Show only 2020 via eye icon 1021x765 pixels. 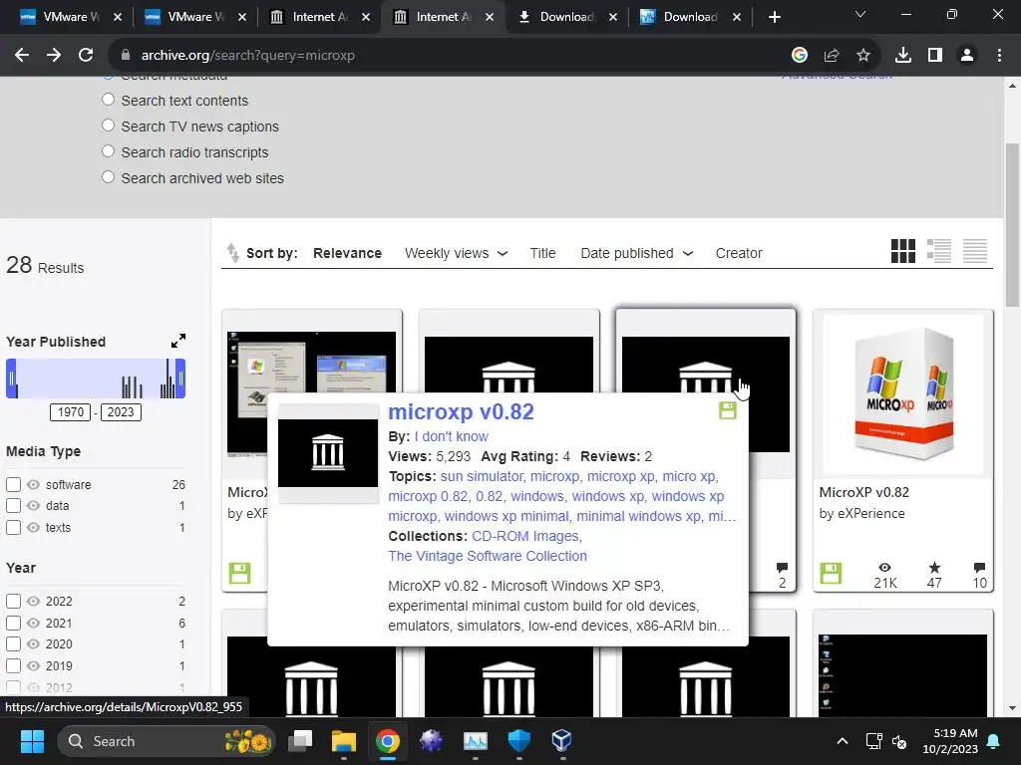pyautogui.click(x=33, y=644)
